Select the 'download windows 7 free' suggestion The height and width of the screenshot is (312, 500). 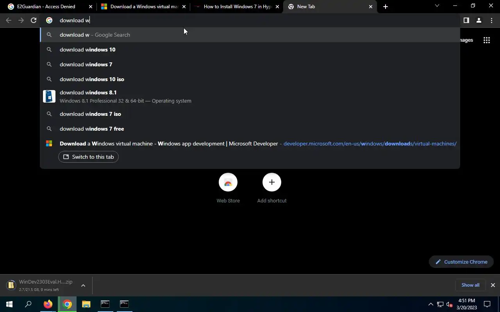click(x=250, y=129)
